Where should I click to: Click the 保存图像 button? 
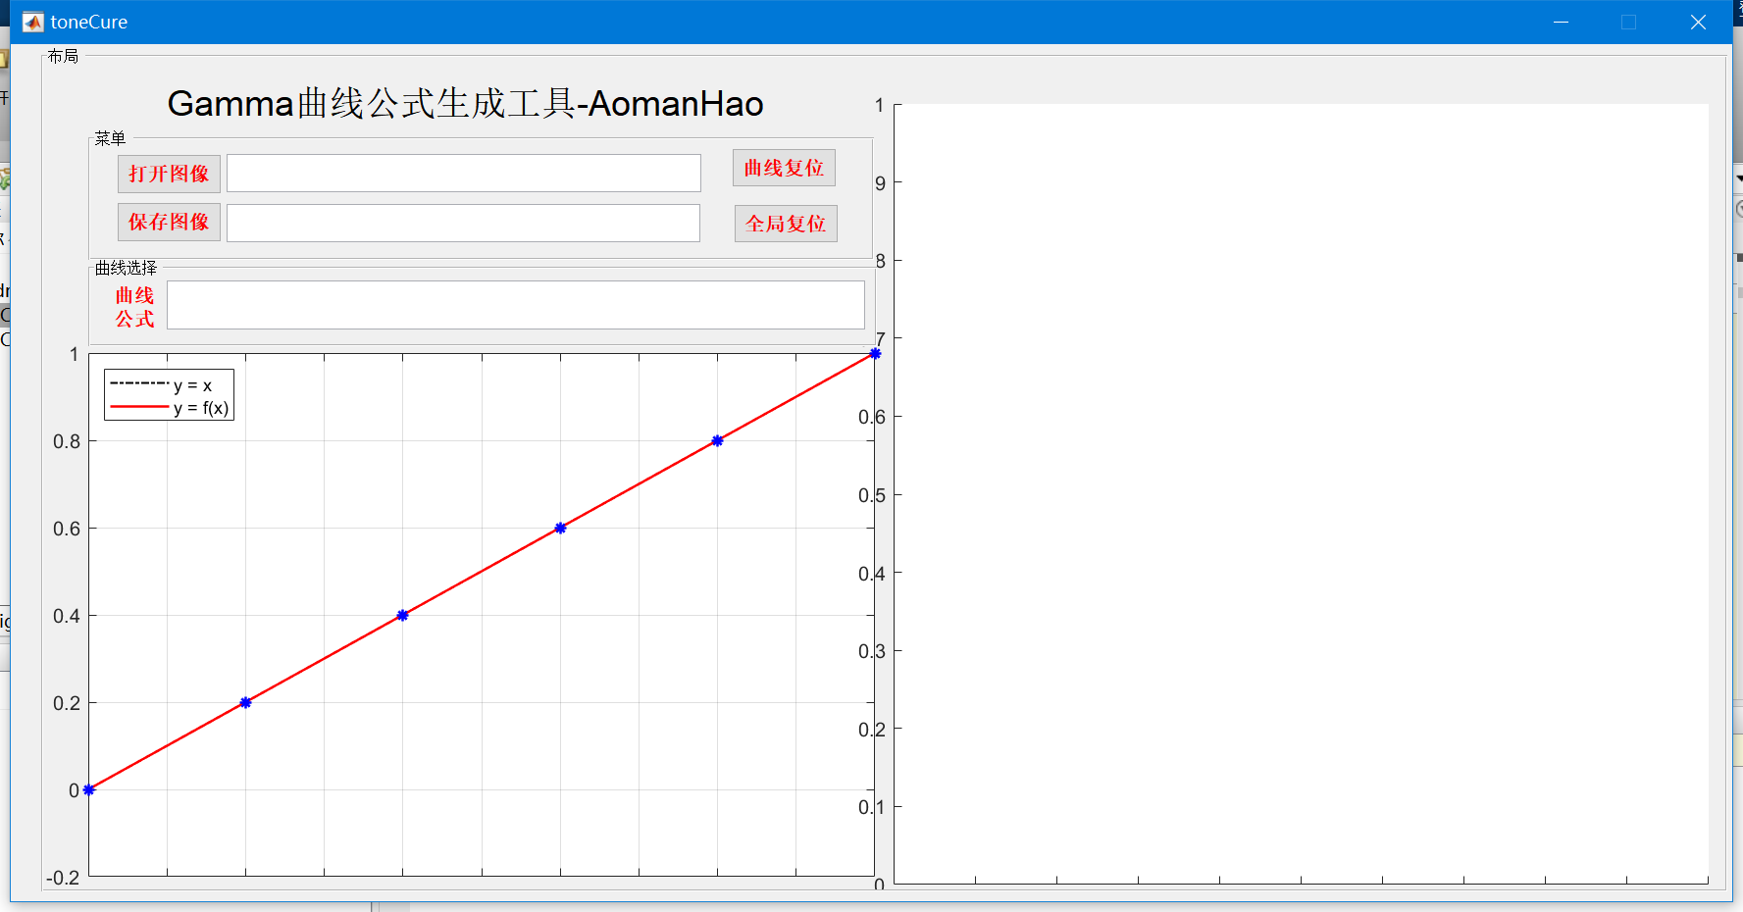click(169, 222)
